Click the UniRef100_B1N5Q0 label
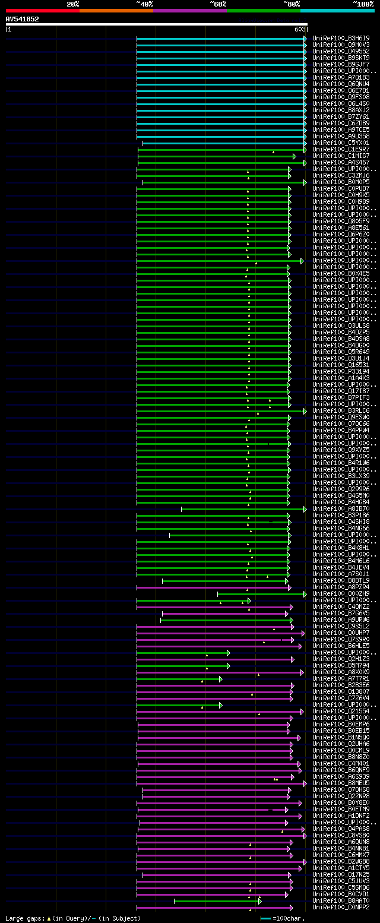Viewport: 380px width, 923px height. click(x=341, y=737)
